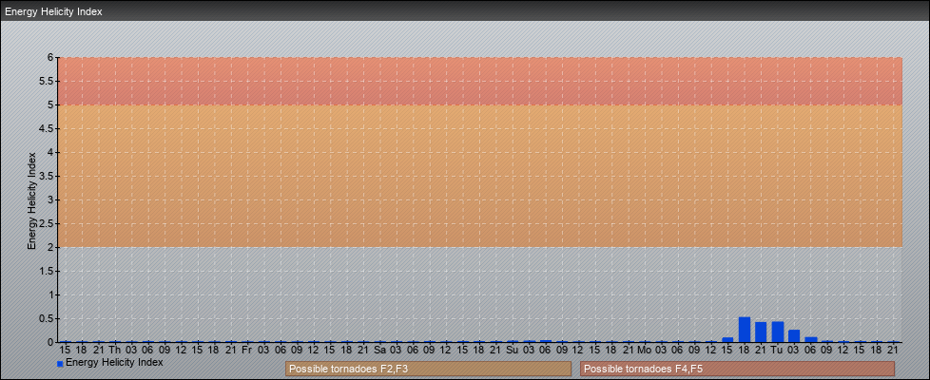This screenshot has width=930, height=380.
Task: Click the Su day label on the time axis
Action: tap(512, 350)
